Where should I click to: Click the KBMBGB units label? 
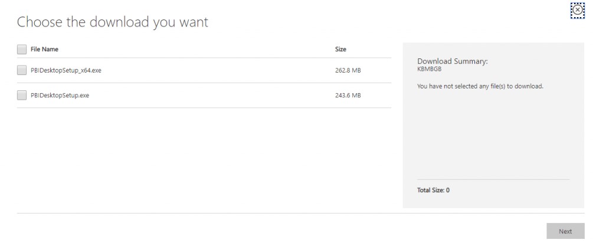click(x=429, y=69)
